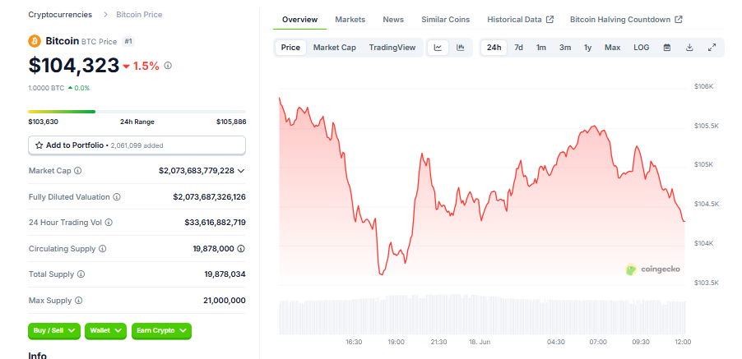
Task: Switch to the News tab
Action: point(393,20)
